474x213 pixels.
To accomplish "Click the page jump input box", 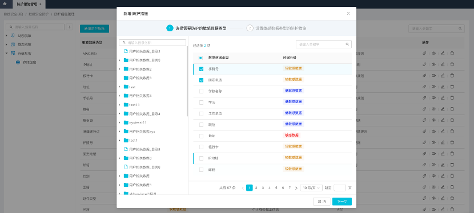I will [x=339, y=188].
